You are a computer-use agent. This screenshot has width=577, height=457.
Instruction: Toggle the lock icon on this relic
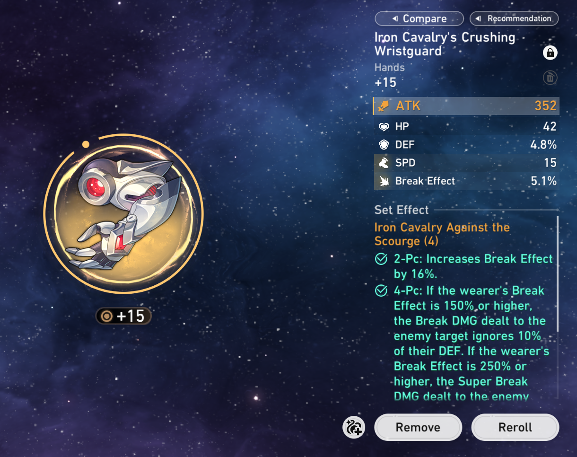(550, 53)
